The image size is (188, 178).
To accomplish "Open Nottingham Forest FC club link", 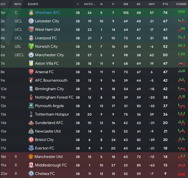I will (x=54, y=97).
